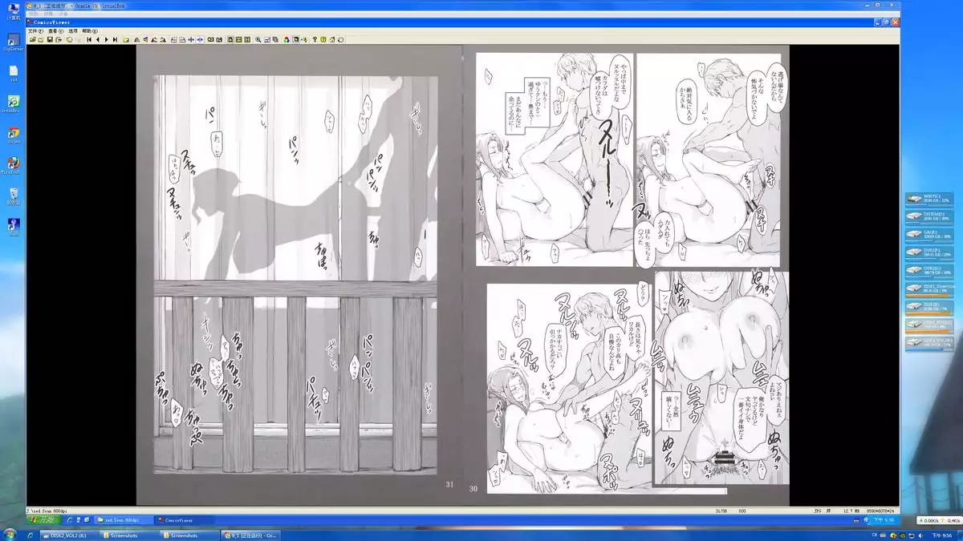Viewport: 963px width, 541px height.
Task: Click the question mark help toolbar icon
Action: [314, 39]
